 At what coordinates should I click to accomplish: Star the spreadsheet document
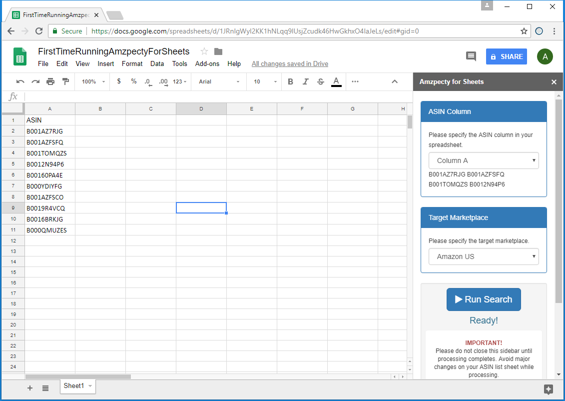[204, 51]
